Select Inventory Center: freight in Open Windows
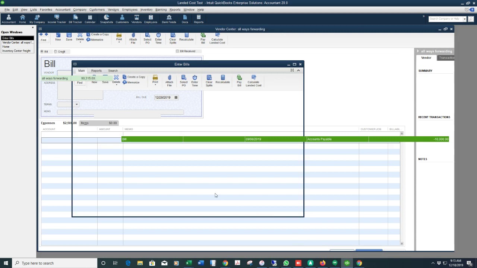The height and width of the screenshot is (268, 477). pyautogui.click(x=16, y=51)
